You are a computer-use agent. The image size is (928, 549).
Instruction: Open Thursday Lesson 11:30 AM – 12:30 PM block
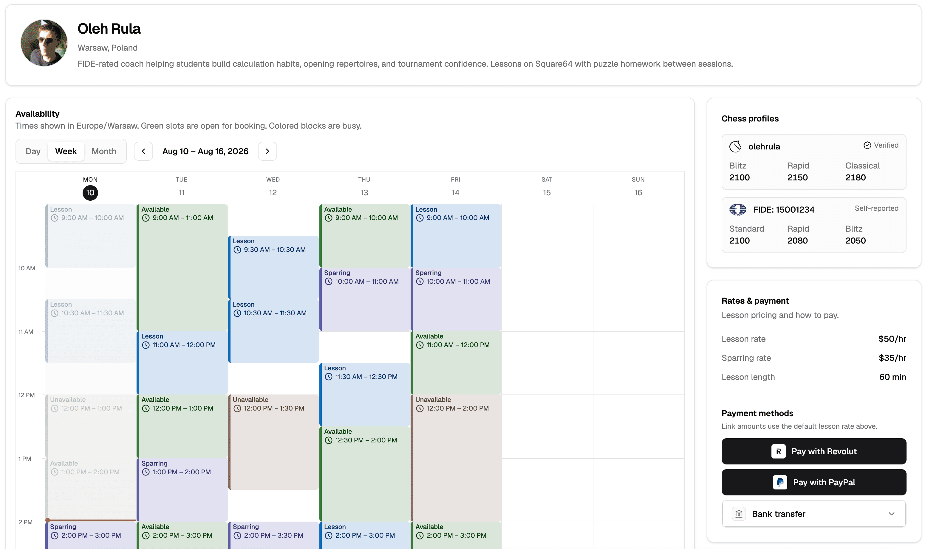point(365,394)
